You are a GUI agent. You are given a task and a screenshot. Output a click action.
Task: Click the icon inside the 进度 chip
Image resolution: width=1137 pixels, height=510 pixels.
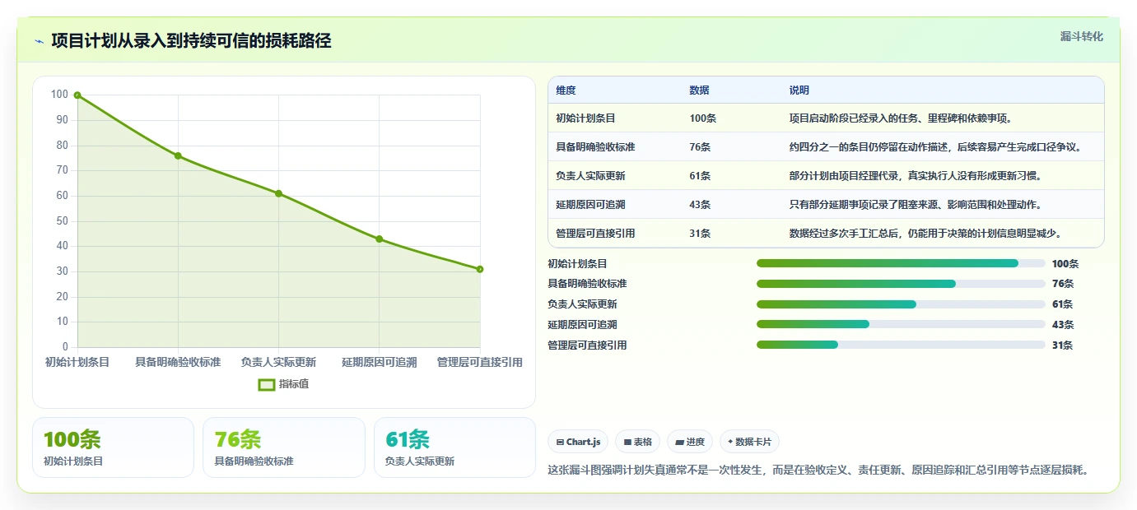click(x=679, y=443)
